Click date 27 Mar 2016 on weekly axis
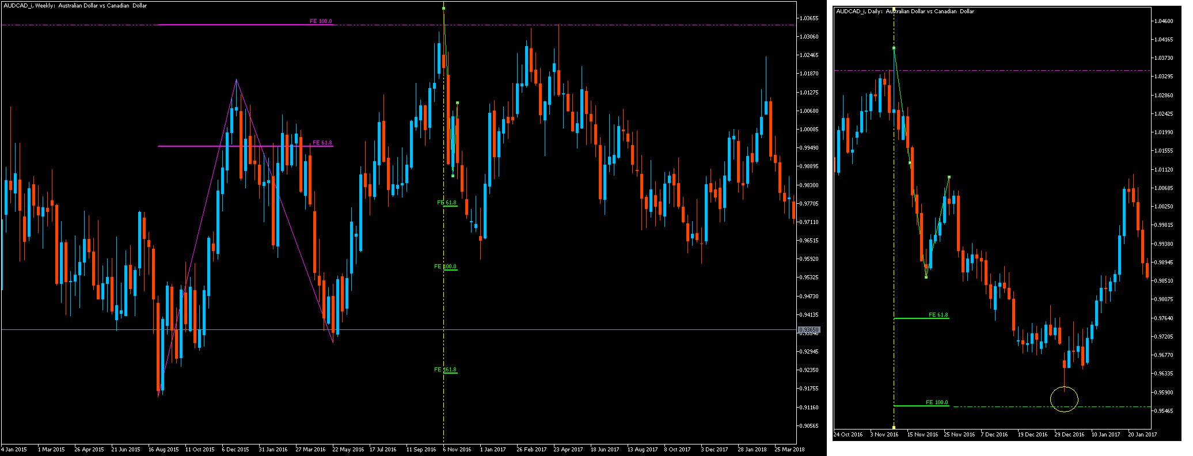1193x456 pixels. click(311, 449)
